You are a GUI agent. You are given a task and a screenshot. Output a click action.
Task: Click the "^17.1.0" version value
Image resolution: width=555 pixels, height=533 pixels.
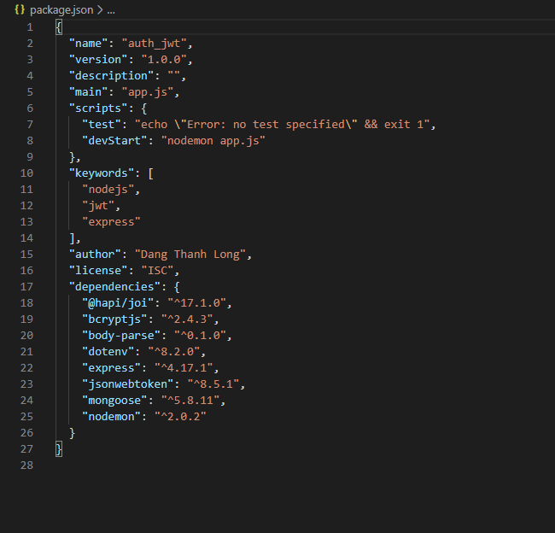(x=196, y=303)
